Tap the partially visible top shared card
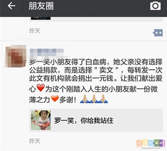167x151 pixels. pyautogui.click(x=96, y=19)
